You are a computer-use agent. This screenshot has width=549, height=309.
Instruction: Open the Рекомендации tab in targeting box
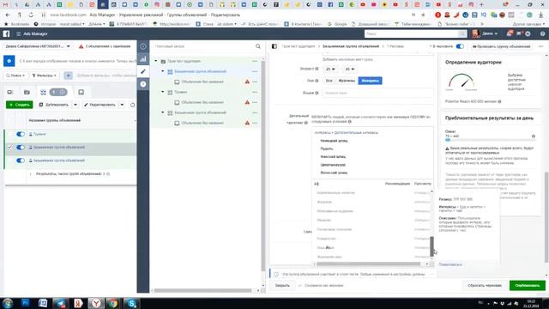point(397,184)
